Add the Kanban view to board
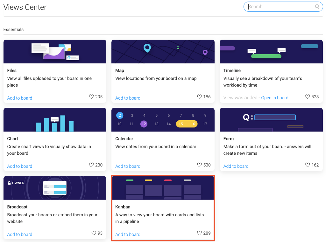This screenshot has width=326, height=242. pos(128,234)
